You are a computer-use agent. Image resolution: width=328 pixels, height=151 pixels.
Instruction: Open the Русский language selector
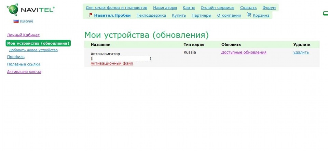coord(27,21)
